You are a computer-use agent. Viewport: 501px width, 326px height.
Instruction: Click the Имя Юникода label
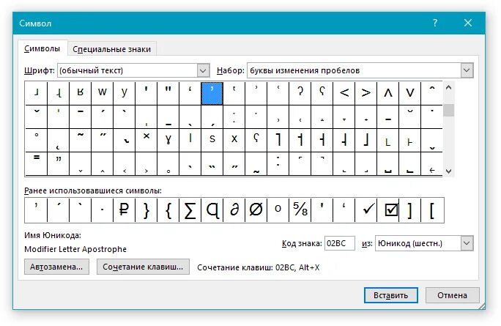pyautogui.click(x=53, y=236)
